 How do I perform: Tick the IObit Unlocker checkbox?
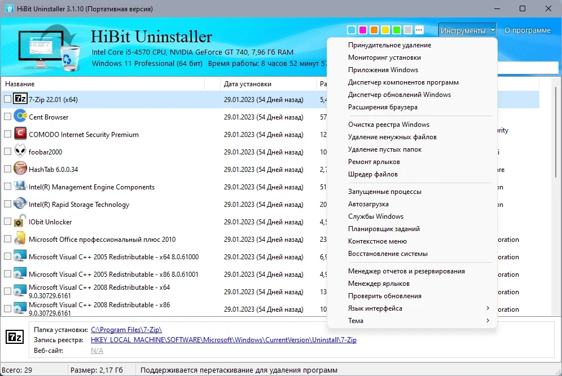click(7, 222)
